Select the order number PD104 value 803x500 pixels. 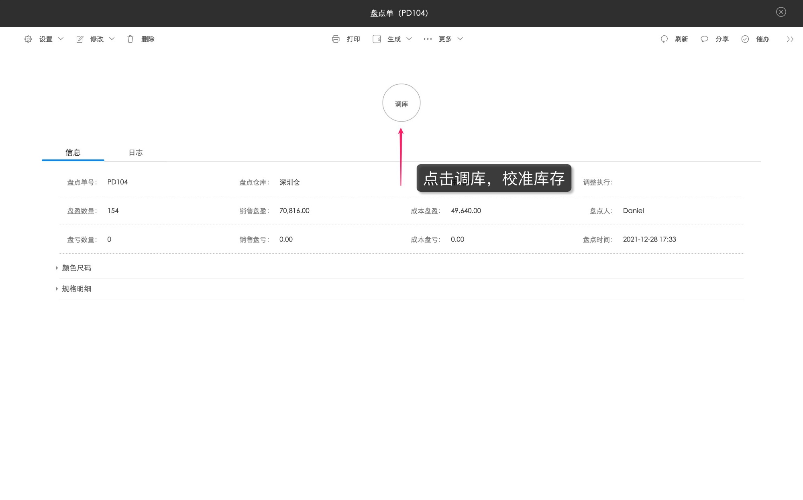tap(118, 182)
